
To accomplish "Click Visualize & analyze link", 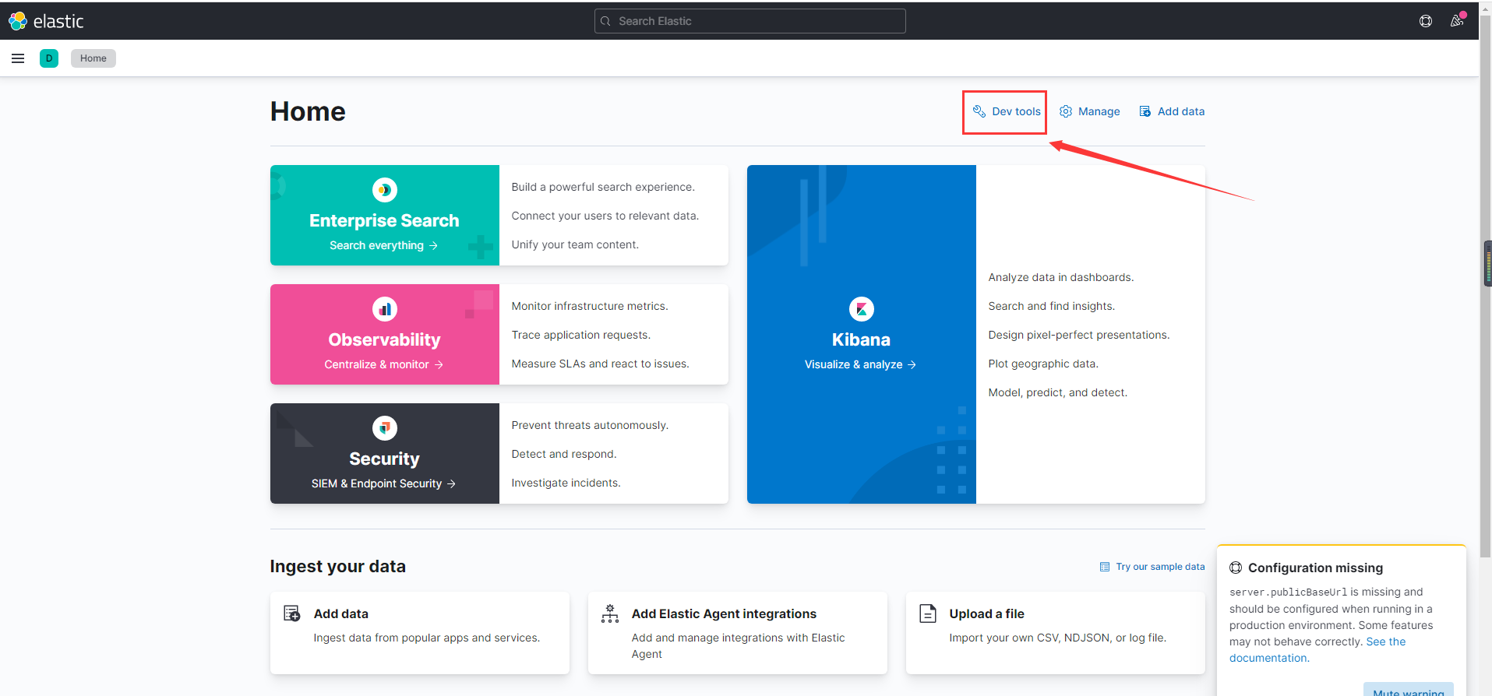I will [x=860, y=364].
